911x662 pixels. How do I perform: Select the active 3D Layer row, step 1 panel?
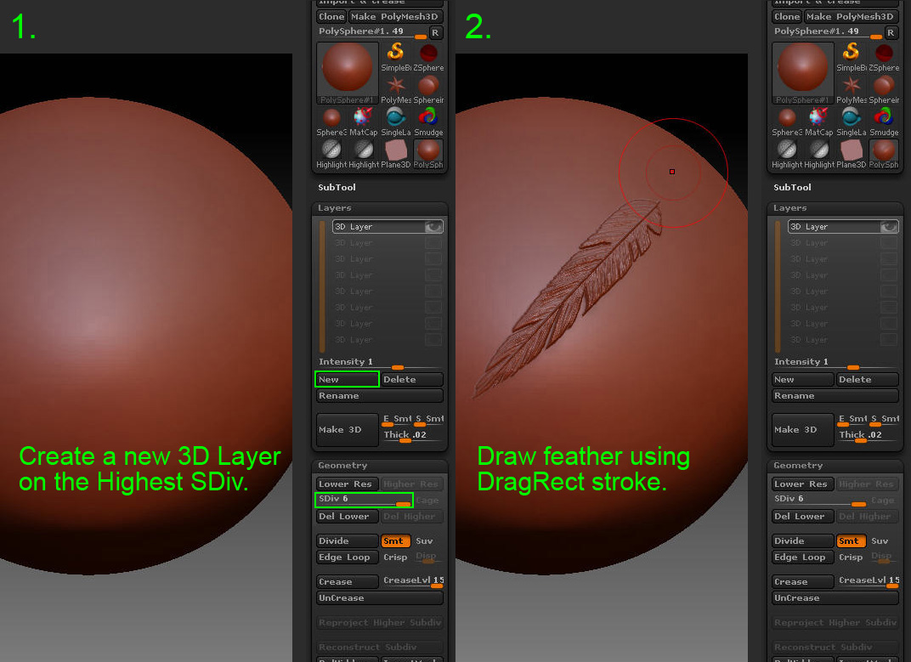click(x=388, y=227)
